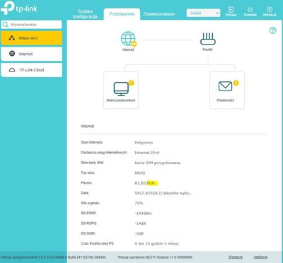Click the -14dB SS-RSRQ value
The height and width of the screenshot is (263, 283).
(140, 223)
